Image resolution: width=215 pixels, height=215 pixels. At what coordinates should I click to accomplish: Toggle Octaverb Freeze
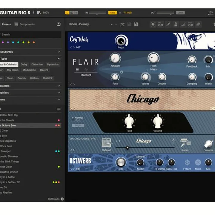pos(187,162)
